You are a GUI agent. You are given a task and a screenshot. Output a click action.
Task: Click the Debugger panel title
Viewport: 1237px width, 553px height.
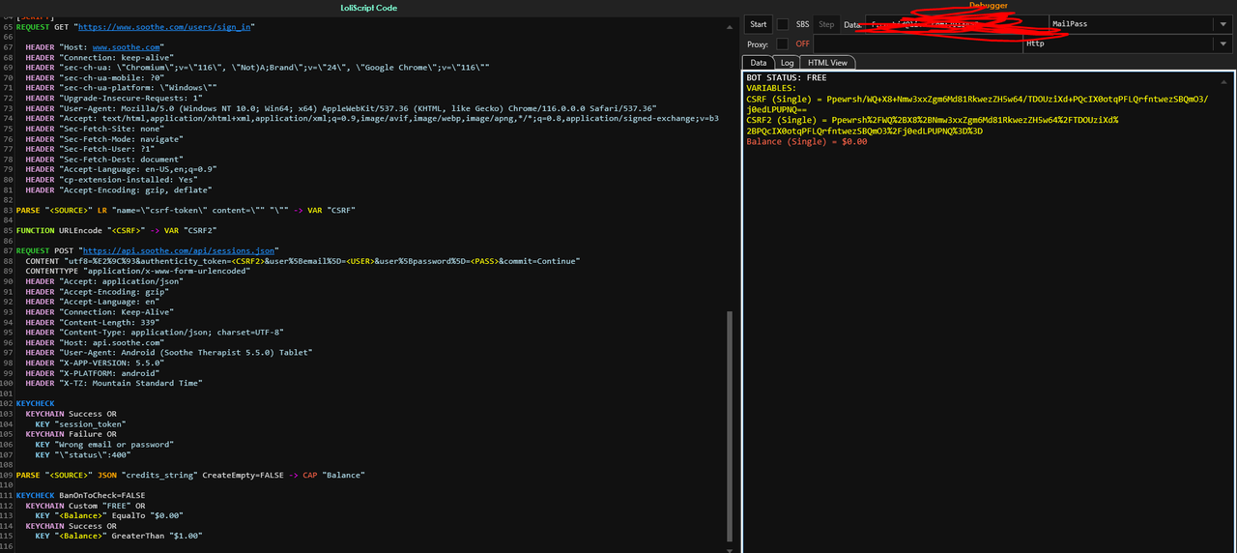coord(988,6)
